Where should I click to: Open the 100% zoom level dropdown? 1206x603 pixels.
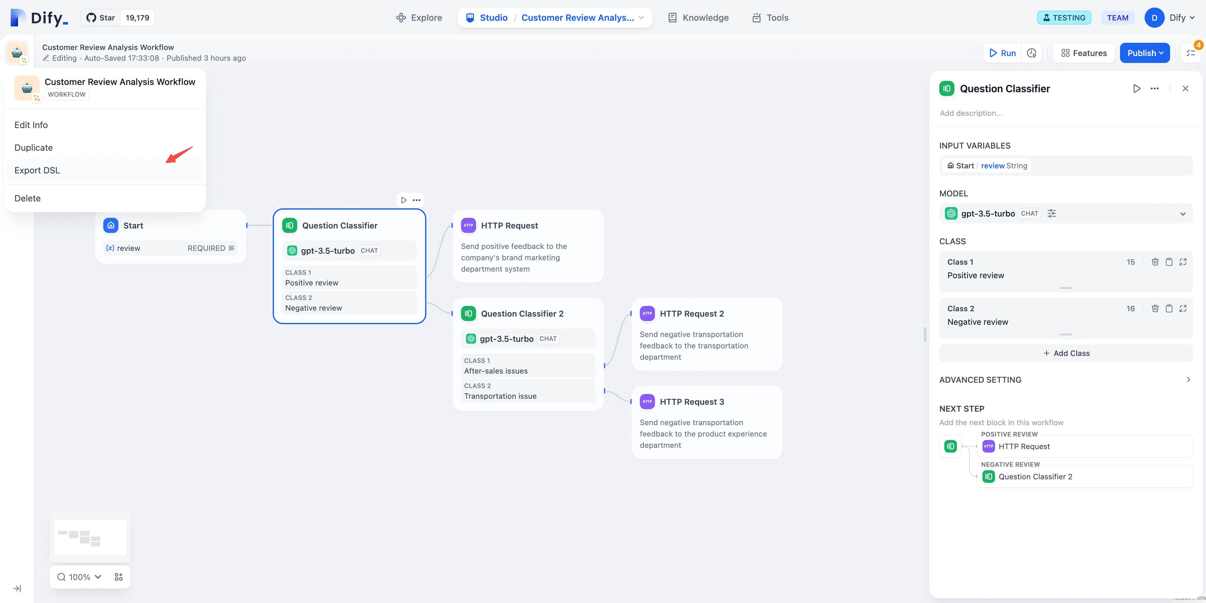[x=80, y=577]
